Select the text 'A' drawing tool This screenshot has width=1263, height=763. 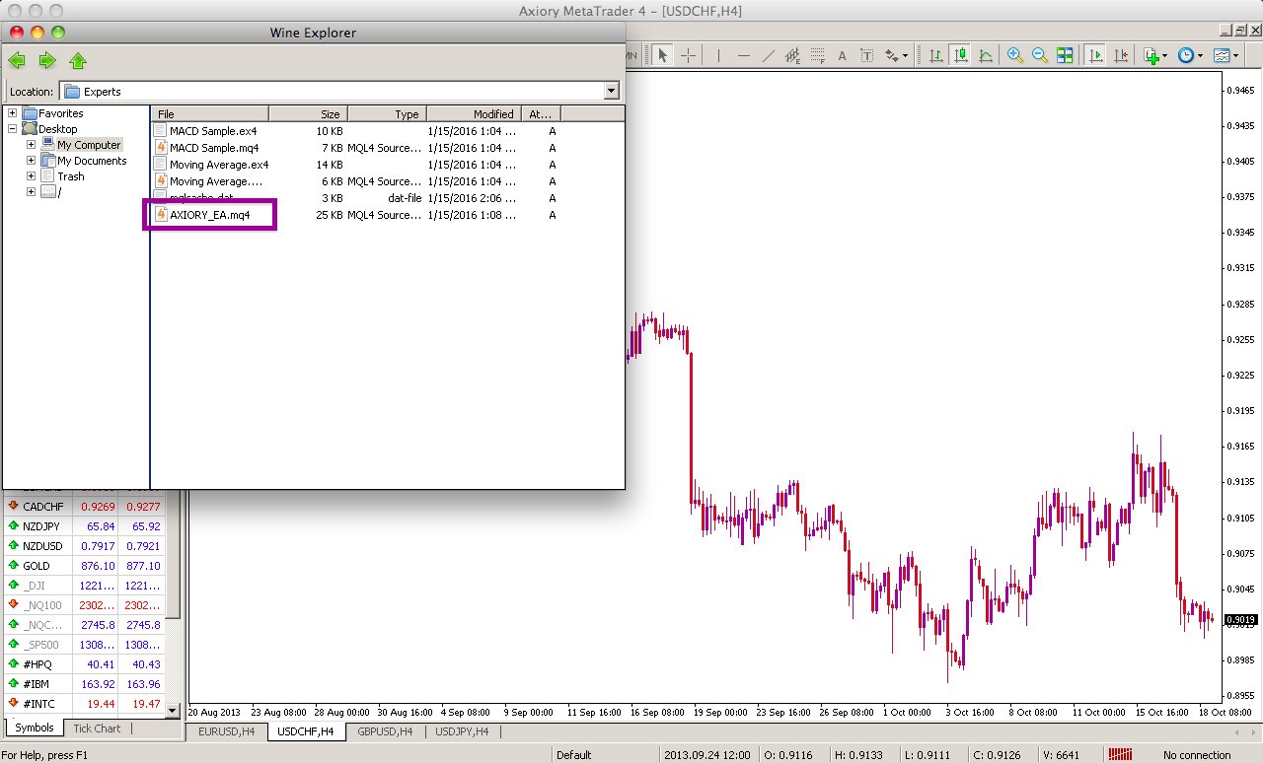click(x=842, y=55)
